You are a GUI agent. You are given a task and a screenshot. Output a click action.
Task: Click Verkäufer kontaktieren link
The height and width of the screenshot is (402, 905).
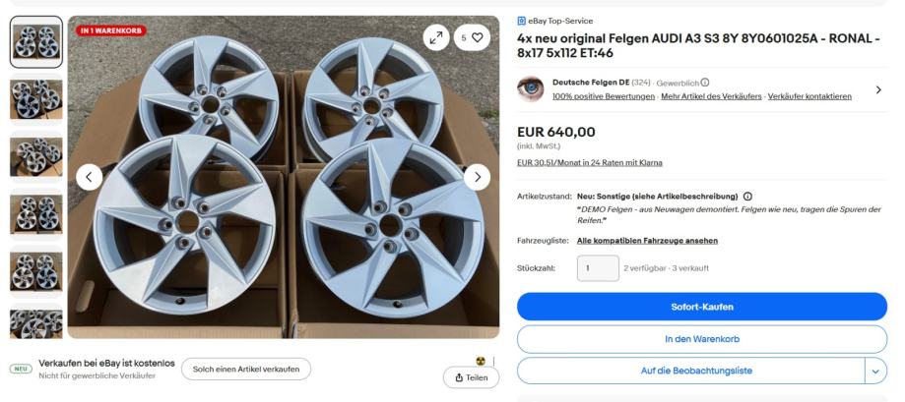810,95
